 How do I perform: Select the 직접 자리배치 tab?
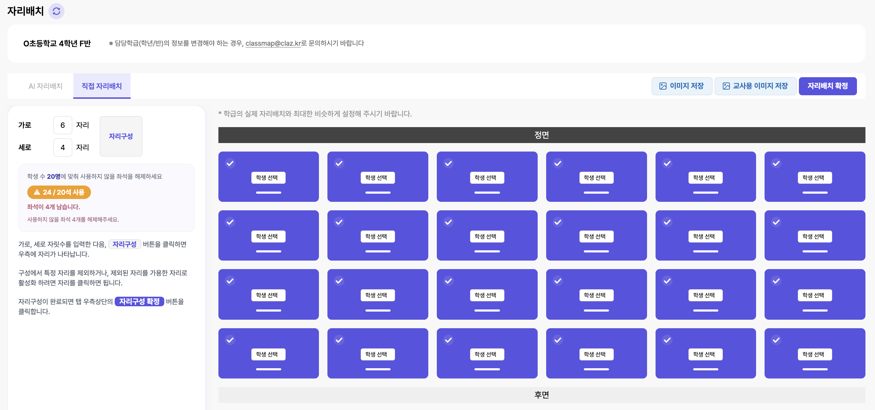(102, 86)
